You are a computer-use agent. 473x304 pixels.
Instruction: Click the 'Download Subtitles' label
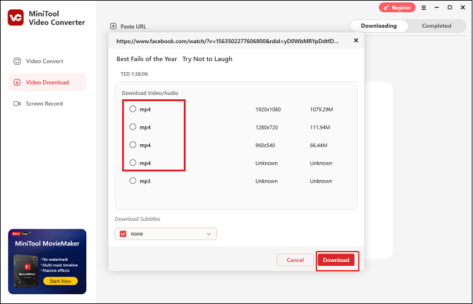[x=138, y=219]
